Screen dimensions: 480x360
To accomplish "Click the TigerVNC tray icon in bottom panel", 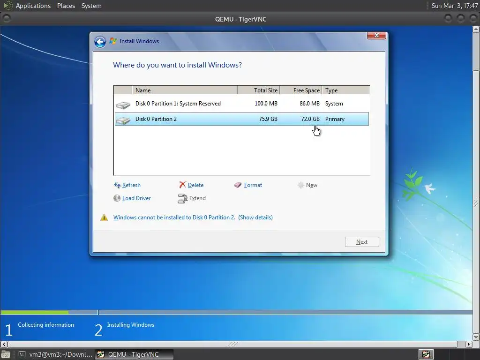I will [x=426, y=354].
